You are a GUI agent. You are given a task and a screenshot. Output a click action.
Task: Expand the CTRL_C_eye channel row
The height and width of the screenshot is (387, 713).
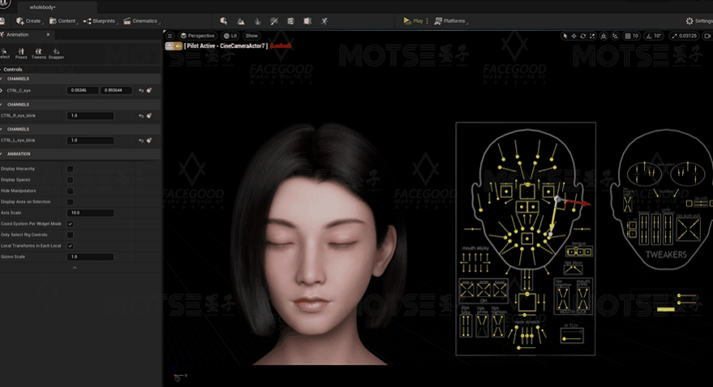(2, 91)
